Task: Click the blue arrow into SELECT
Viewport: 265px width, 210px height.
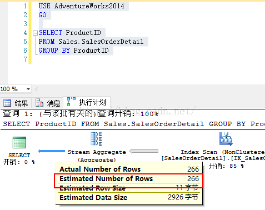Action: (x=52, y=151)
